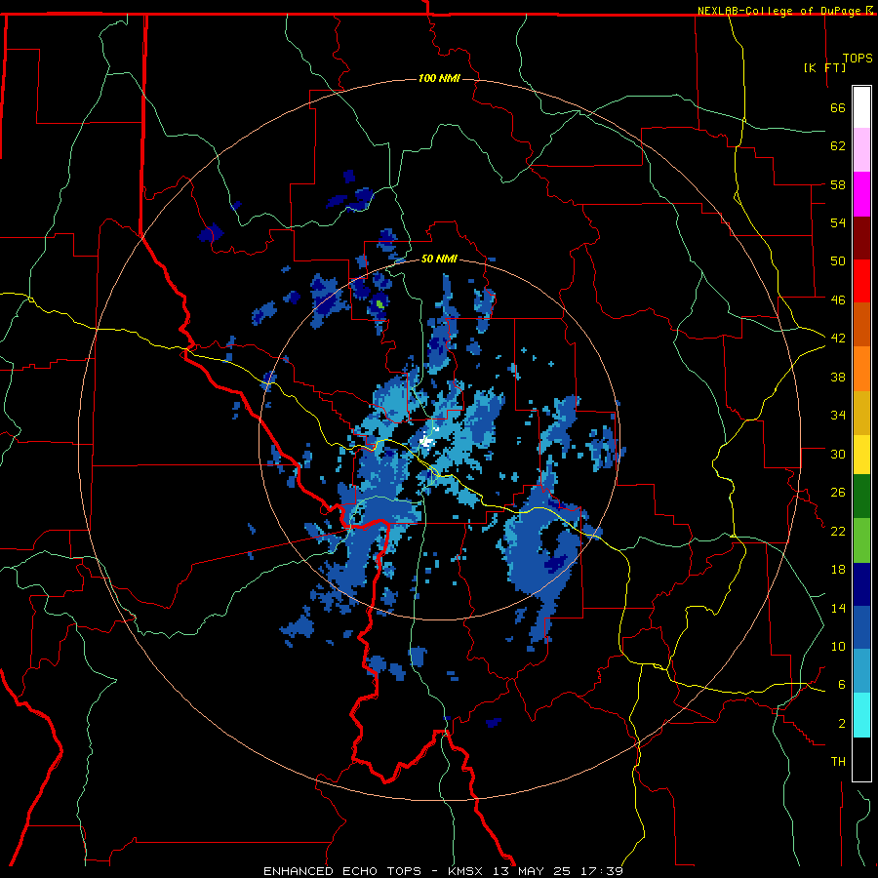Click the "[K FT]" units label
The image size is (878, 878).
click(x=824, y=67)
